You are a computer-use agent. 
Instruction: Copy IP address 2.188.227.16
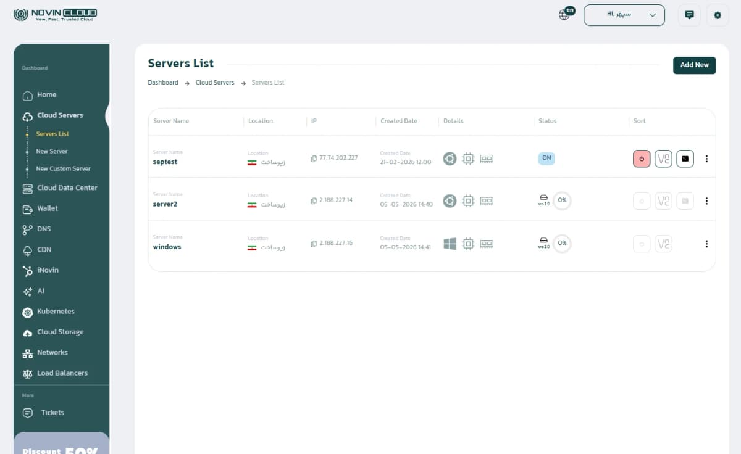(314, 244)
